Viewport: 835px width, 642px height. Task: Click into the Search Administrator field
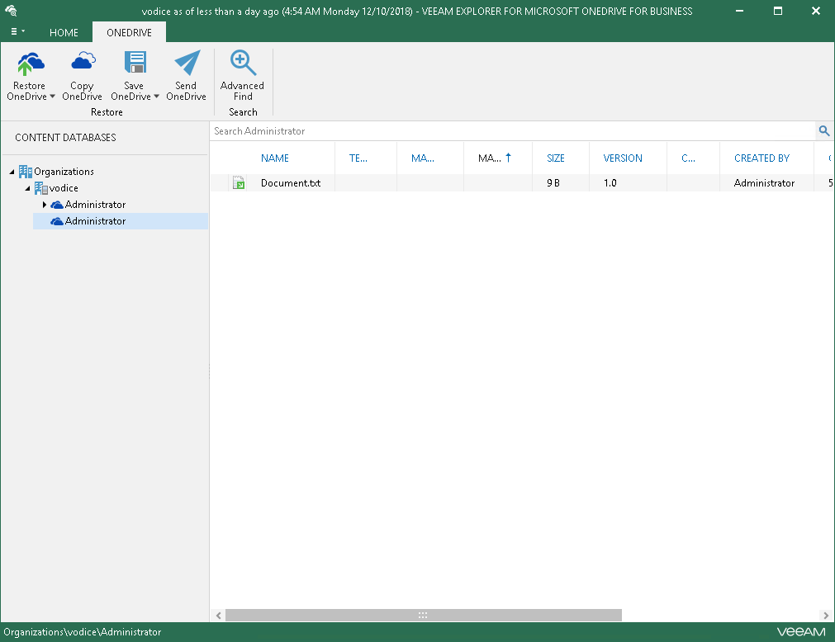click(512, 131)
